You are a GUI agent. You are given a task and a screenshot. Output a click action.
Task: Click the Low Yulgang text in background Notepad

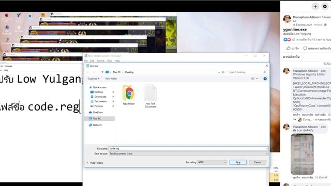[49, 79]
